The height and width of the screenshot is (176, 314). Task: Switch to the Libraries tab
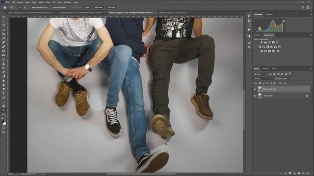[x=258, y=35]
